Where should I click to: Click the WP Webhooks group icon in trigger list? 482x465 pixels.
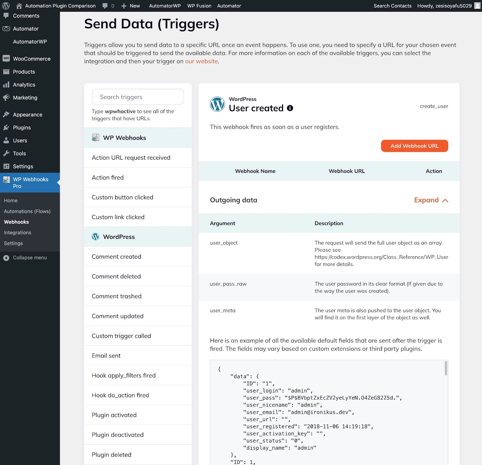(95, 138)
